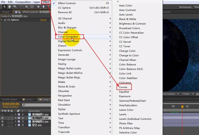The image size is (199, 135).
Task: Open the Blur & Sharpen submenu
Action: coord(81,28)
